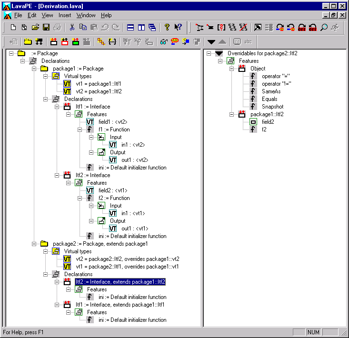Click the magnifying glass Find icon
The height and width of the screenshot is (338, 349).
tap(324, 28)
